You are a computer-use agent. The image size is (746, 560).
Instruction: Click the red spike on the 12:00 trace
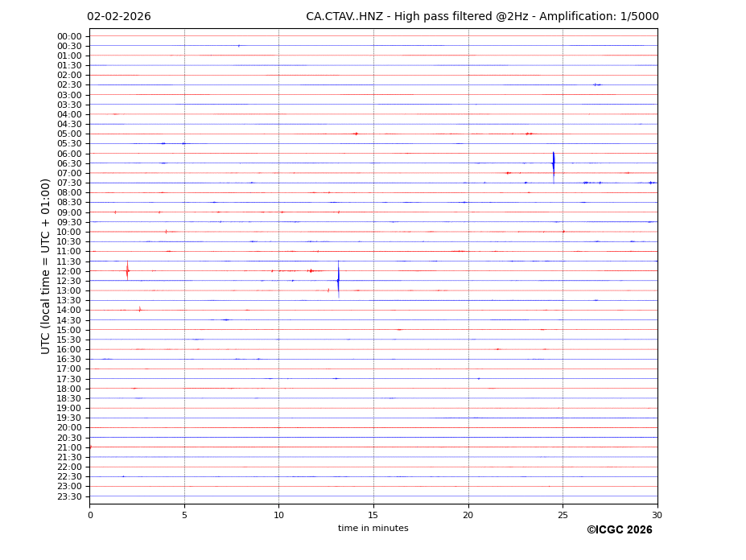tap(127, 271)
